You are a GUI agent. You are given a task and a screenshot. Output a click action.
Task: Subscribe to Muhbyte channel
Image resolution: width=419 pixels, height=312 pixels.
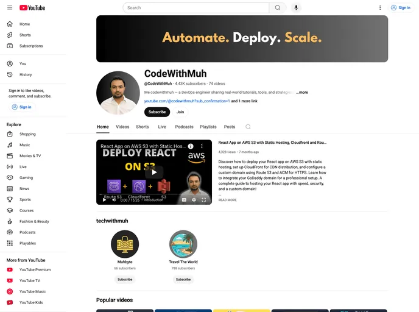125,279
